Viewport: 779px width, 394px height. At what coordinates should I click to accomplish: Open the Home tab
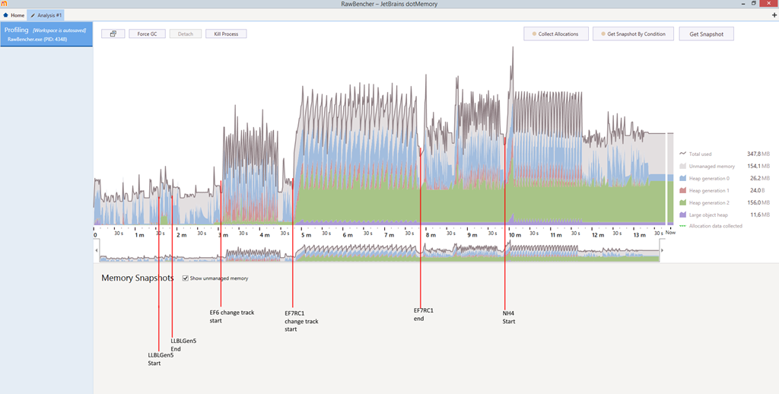click(x=14, y=15)
